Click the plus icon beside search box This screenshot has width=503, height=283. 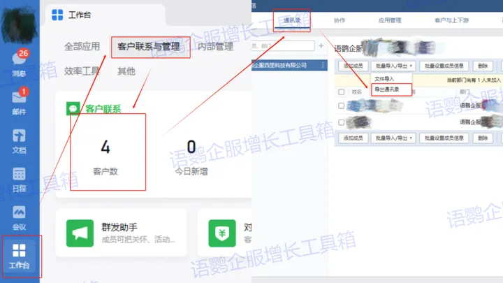click(x=321, y=46)
